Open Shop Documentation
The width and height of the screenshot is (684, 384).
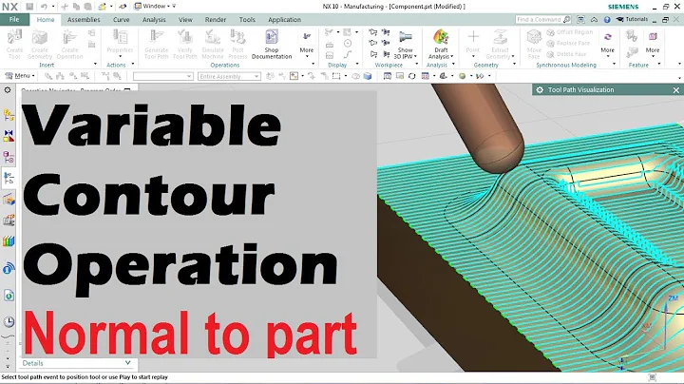coord(272,44)
